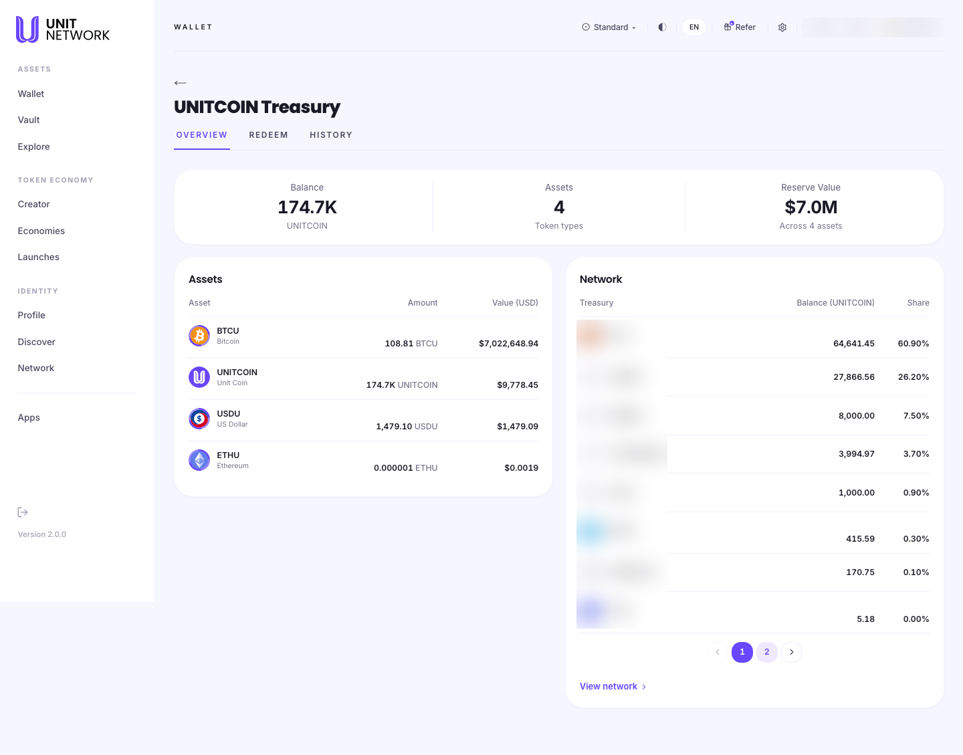
Task: Click the 170.75 treasury balance
Action: pyautogui.click(x=861, y=572)
